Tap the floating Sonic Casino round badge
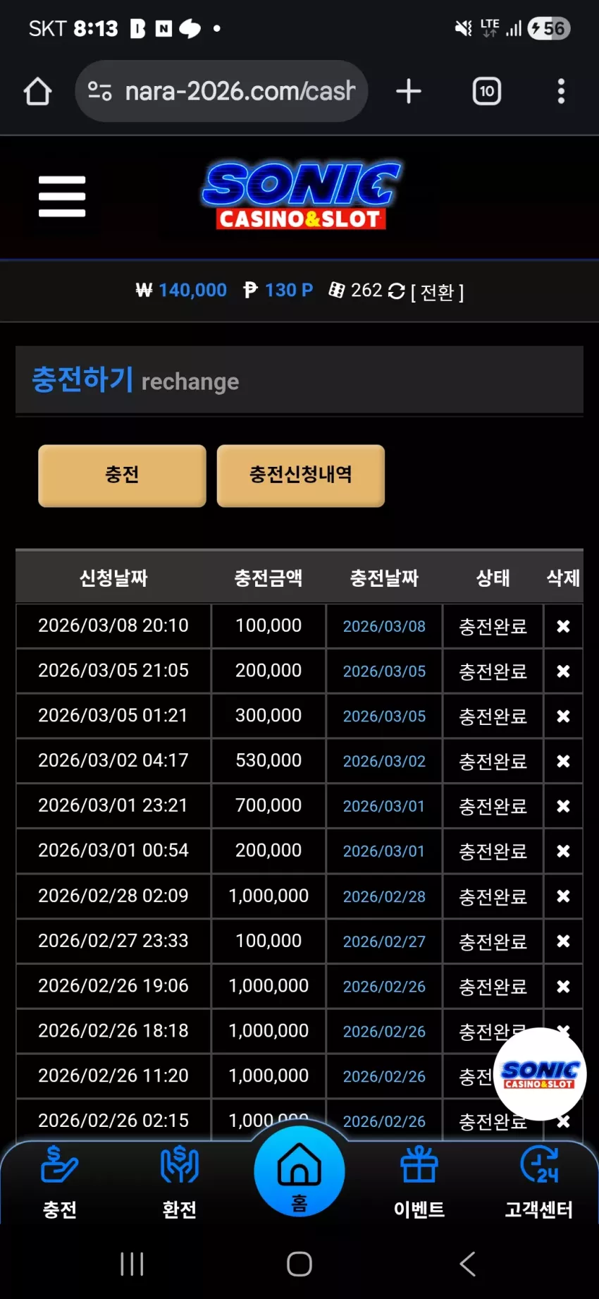Screen dimensions: 599x1299 click(x=540, y=1074)
